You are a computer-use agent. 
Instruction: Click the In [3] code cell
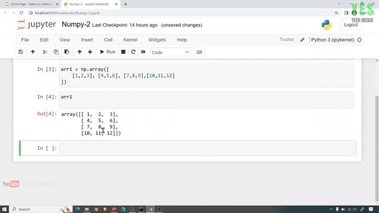click(x=207, y=76)
